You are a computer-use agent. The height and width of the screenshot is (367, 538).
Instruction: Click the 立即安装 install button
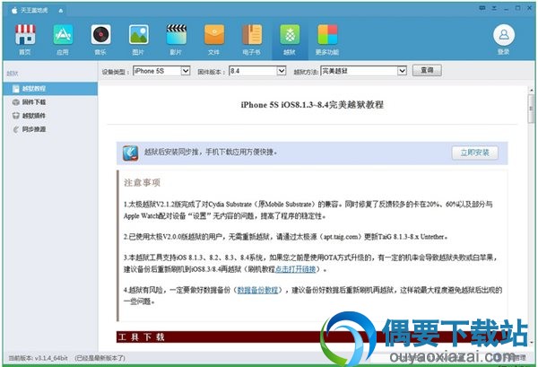475,153
